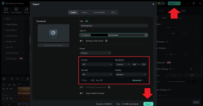Open help for Advanced Compression
Image resolution: width=203 pixels, height=106 pixels.
click(109, 87)
